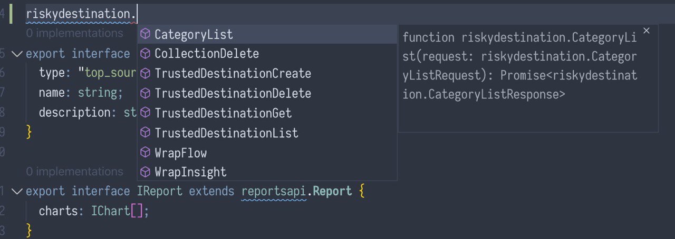Place the cursor after riskydestination. on the top line
The width and height of the screenshot is (675, 239).
pyautogui.click(x=137, y=14)
